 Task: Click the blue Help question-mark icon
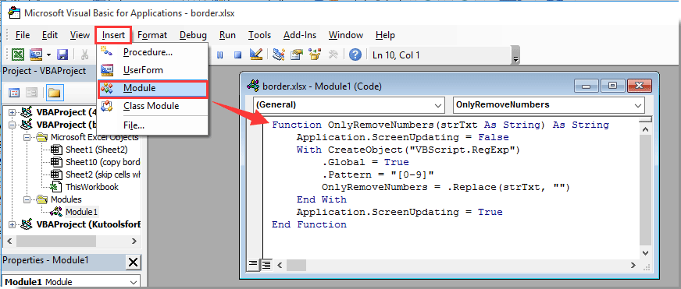(x=355, y=55)
